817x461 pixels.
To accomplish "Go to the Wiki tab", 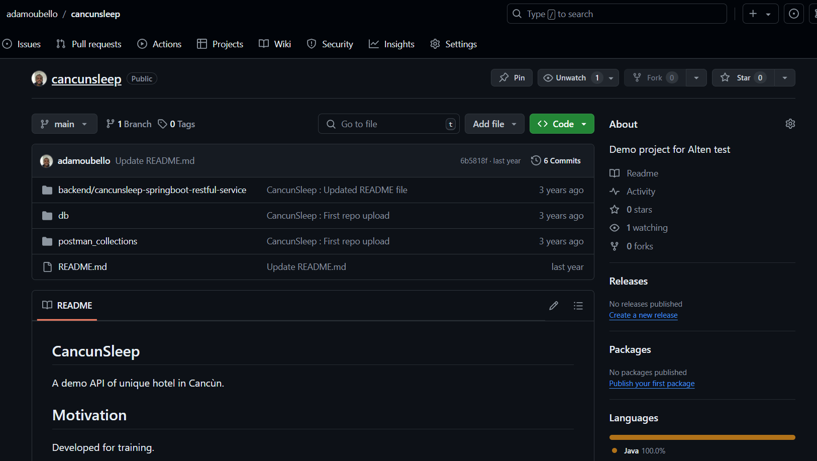I will click(x=275, y=44).
